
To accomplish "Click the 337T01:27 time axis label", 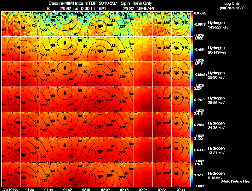I will tap(11, 189).
